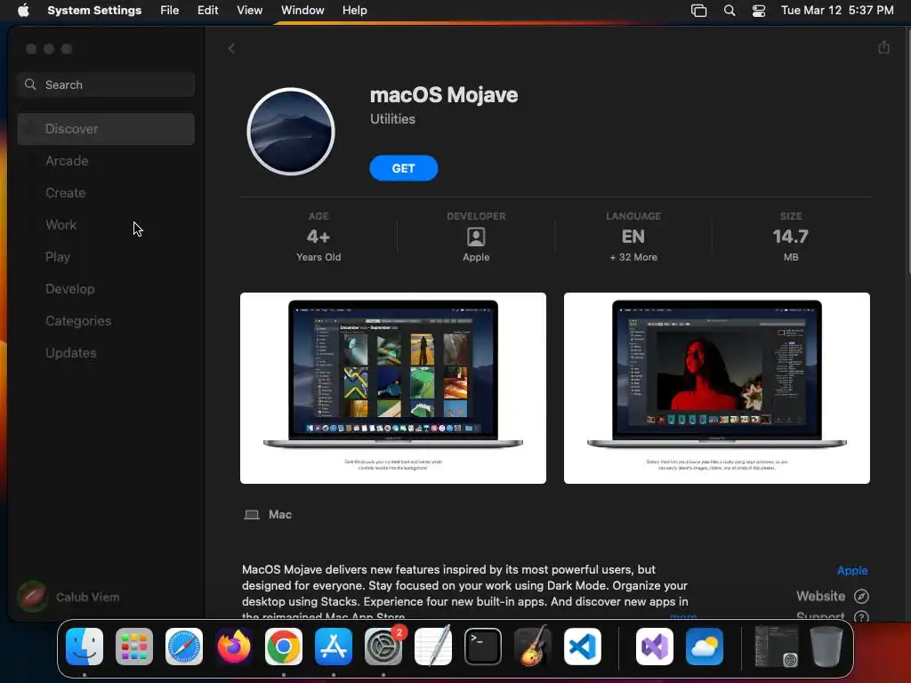Launch GarageBand from the Dock
911x683 pixels.
coord(533,647)
